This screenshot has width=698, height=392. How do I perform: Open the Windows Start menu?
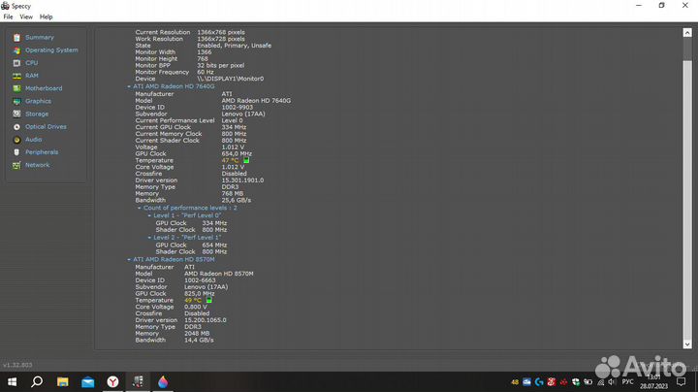12,381
